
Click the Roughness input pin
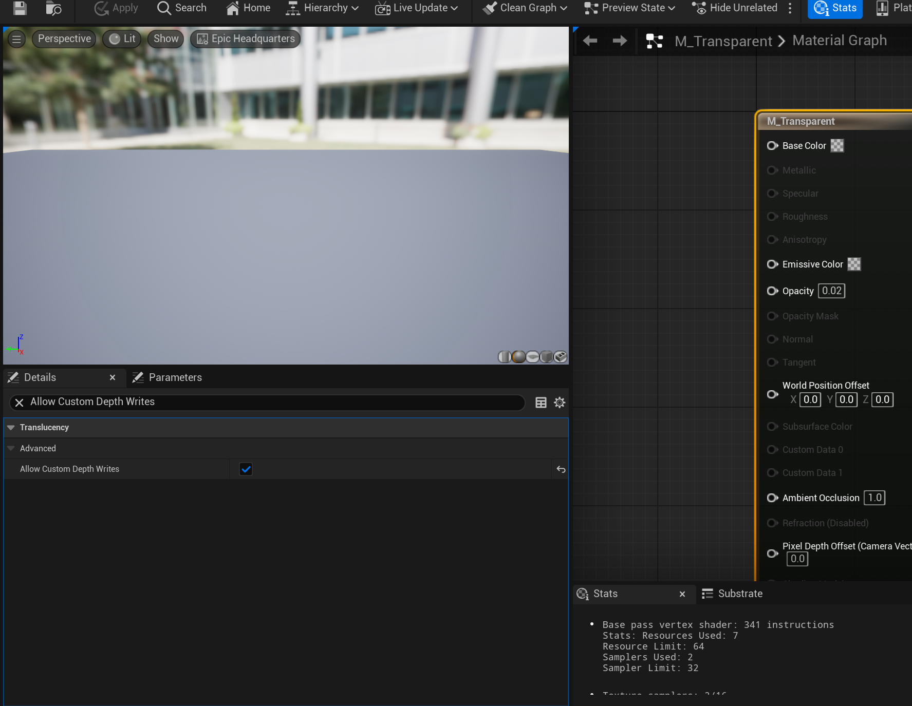772,217
